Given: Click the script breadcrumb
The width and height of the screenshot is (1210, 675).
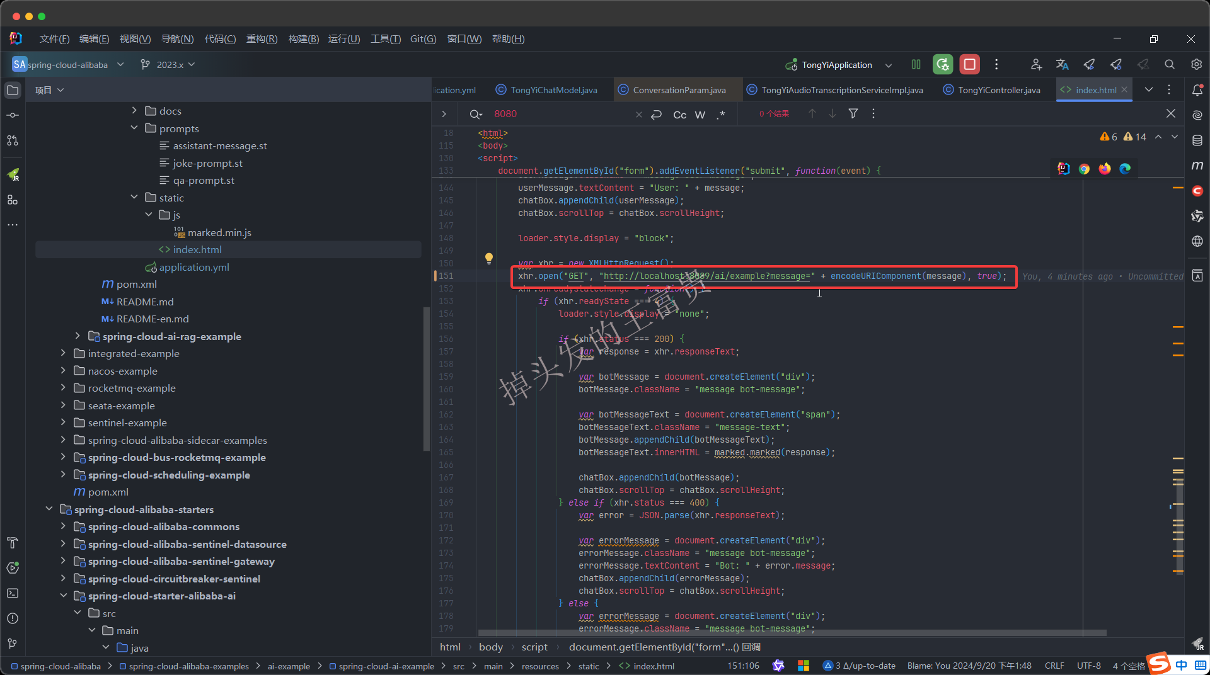Looking at the screenshot, I should 534,647.
